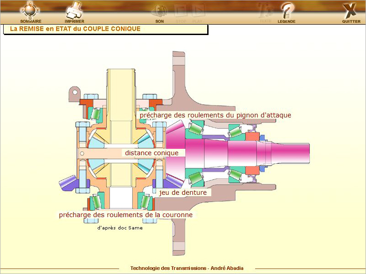Choose the "jeu de denture" label

click(183, 193)
